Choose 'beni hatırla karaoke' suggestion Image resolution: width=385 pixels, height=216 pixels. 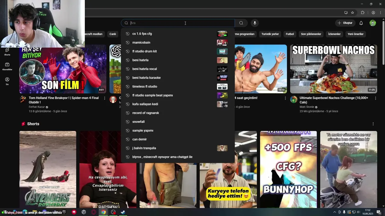coord(178,78)
